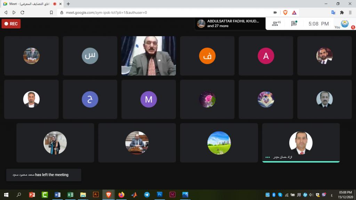Click the camera indicator in address bar
The width and height of the screenshot is (356, 200).
tap(275, 13)
